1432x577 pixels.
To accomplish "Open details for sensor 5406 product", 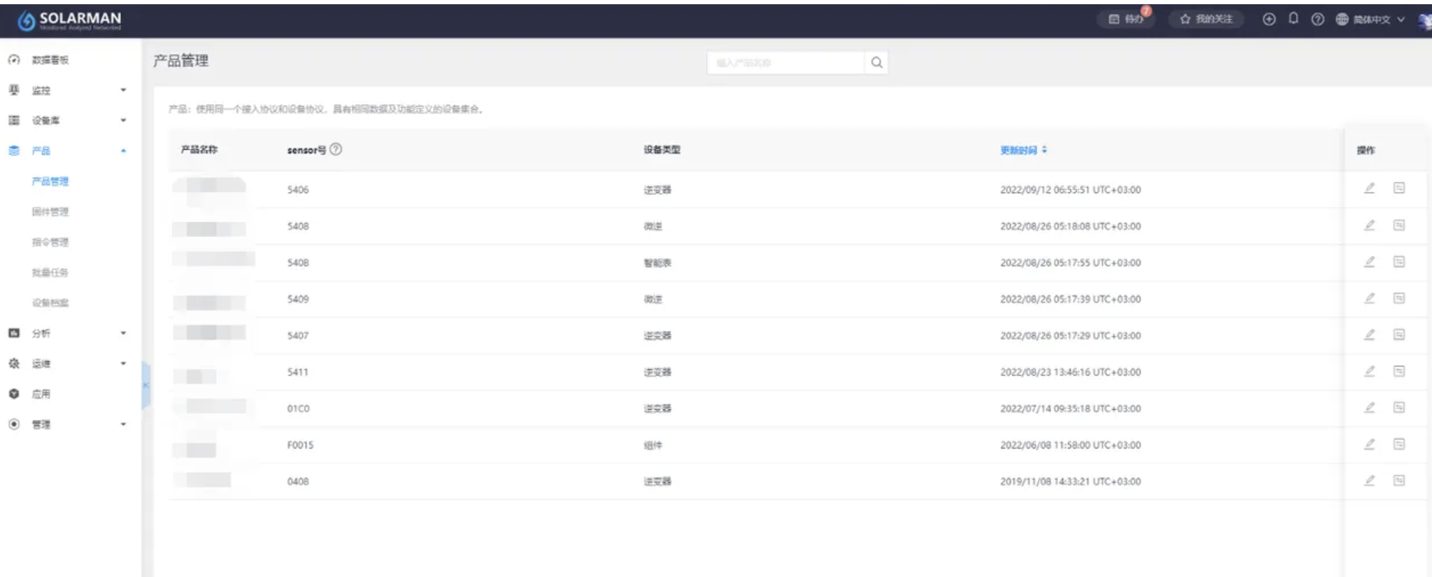I will (1399, 188).
